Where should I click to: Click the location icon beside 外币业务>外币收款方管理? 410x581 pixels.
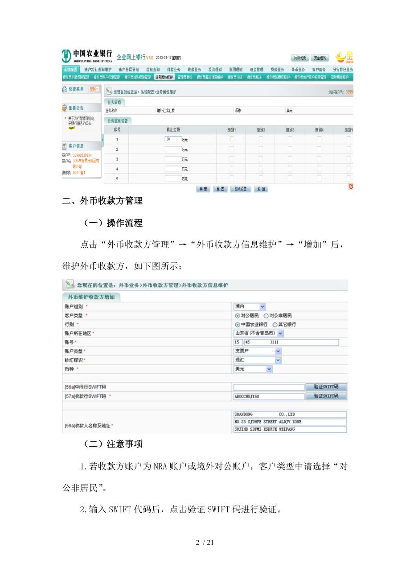point(70,285)
